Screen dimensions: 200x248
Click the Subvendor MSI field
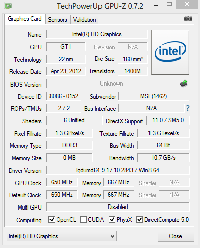(x=154, y=96)
